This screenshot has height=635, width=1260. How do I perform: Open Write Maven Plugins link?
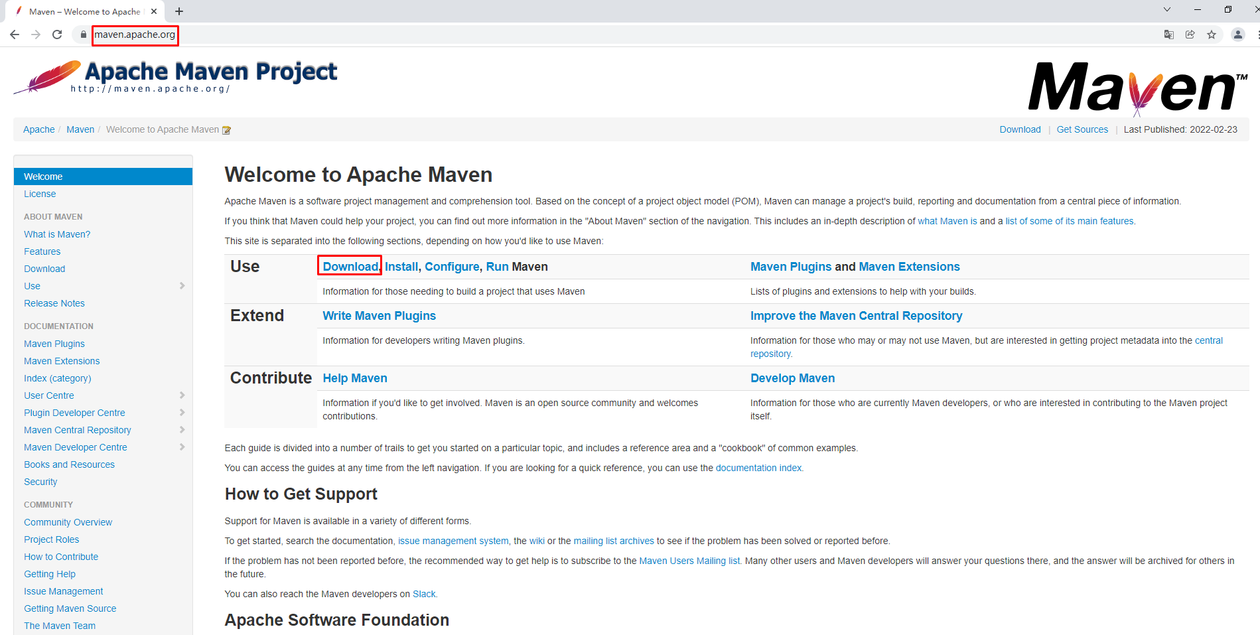pyautogui.click(x=379, y=316)
